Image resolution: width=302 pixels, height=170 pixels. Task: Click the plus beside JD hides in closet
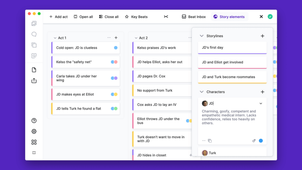(x=190, y=155)
